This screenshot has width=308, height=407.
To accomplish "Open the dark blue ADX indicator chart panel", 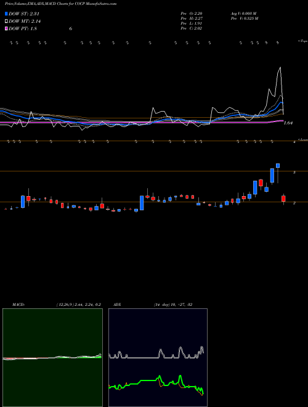I will [x=158, y=358].
